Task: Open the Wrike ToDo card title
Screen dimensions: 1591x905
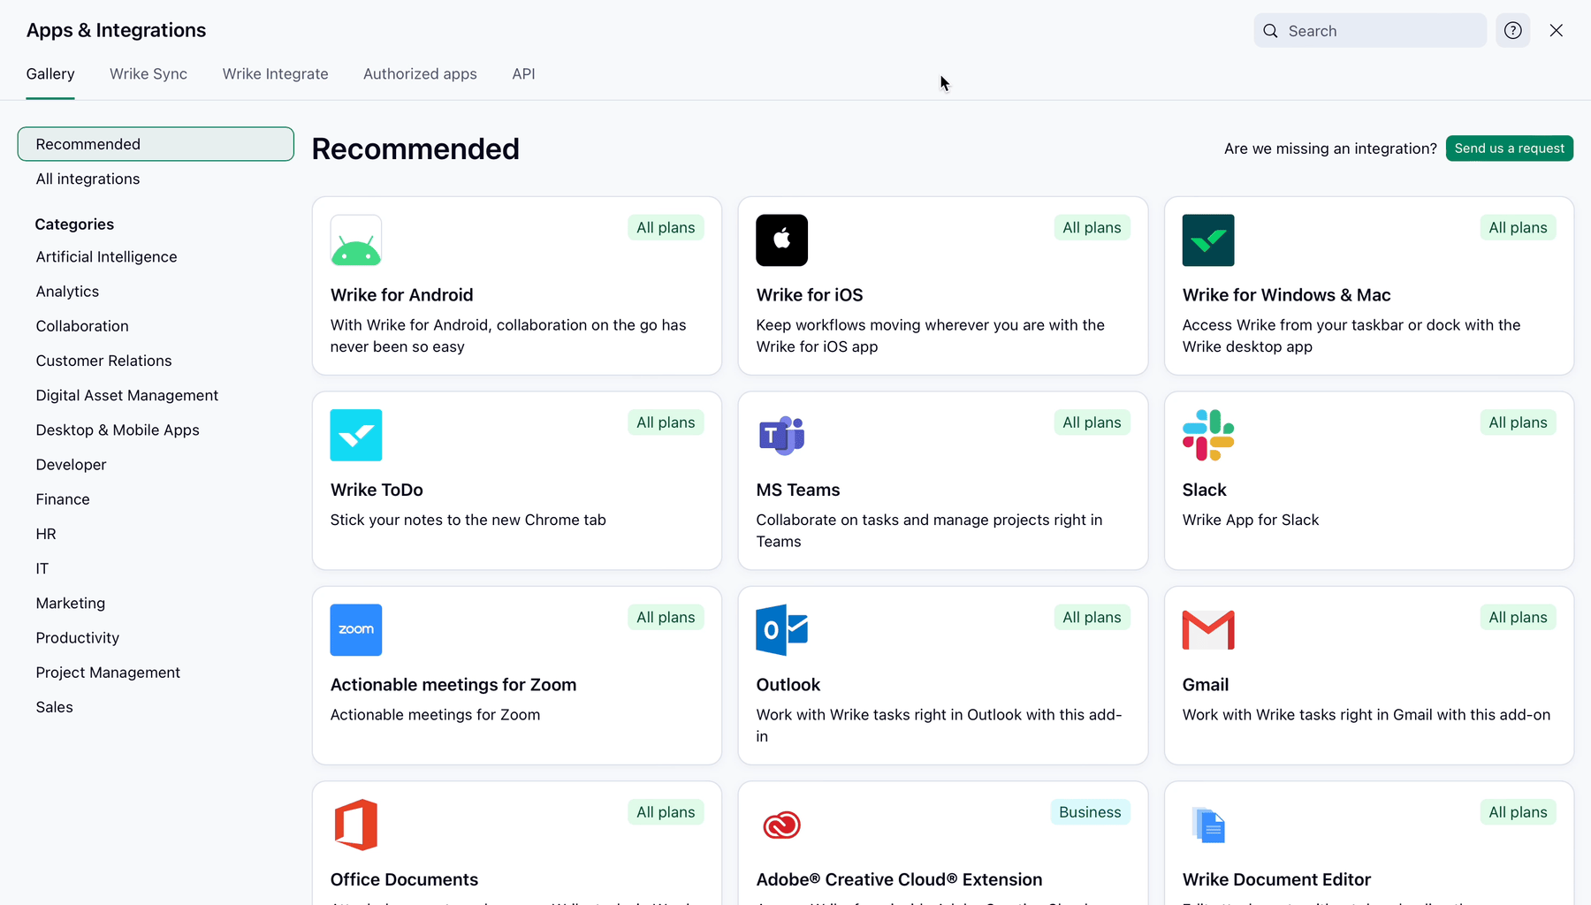Action: [x=377, y=490]
